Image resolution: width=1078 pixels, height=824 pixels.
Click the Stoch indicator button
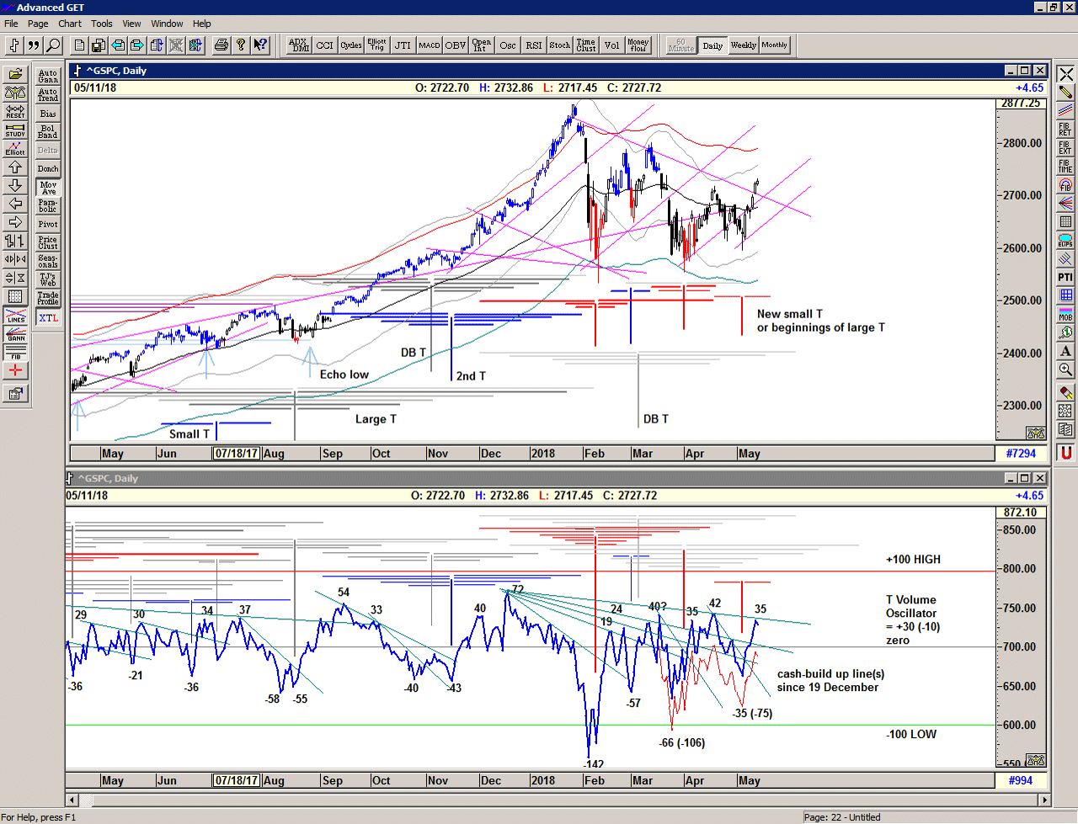coord(560,45)
